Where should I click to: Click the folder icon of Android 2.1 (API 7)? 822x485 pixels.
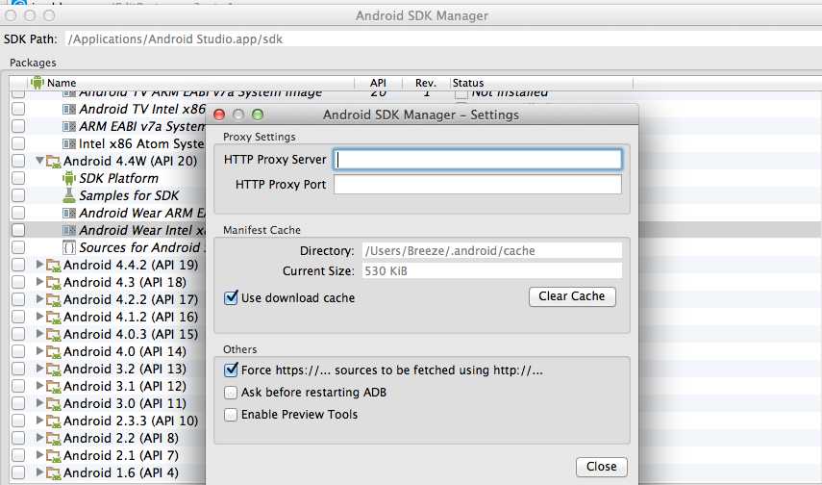click(x=54, y=456)
